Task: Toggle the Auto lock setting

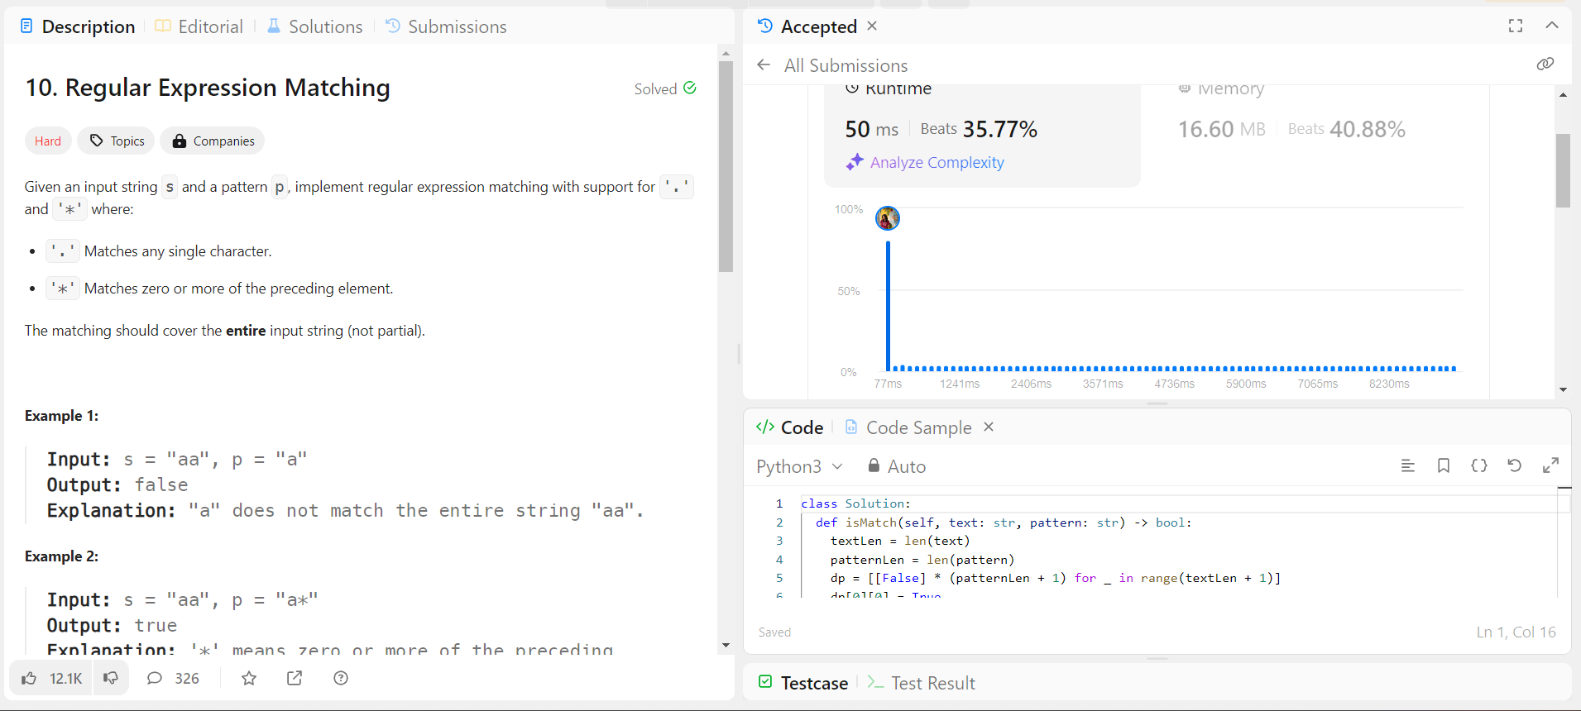Action: tap(897, 466)
